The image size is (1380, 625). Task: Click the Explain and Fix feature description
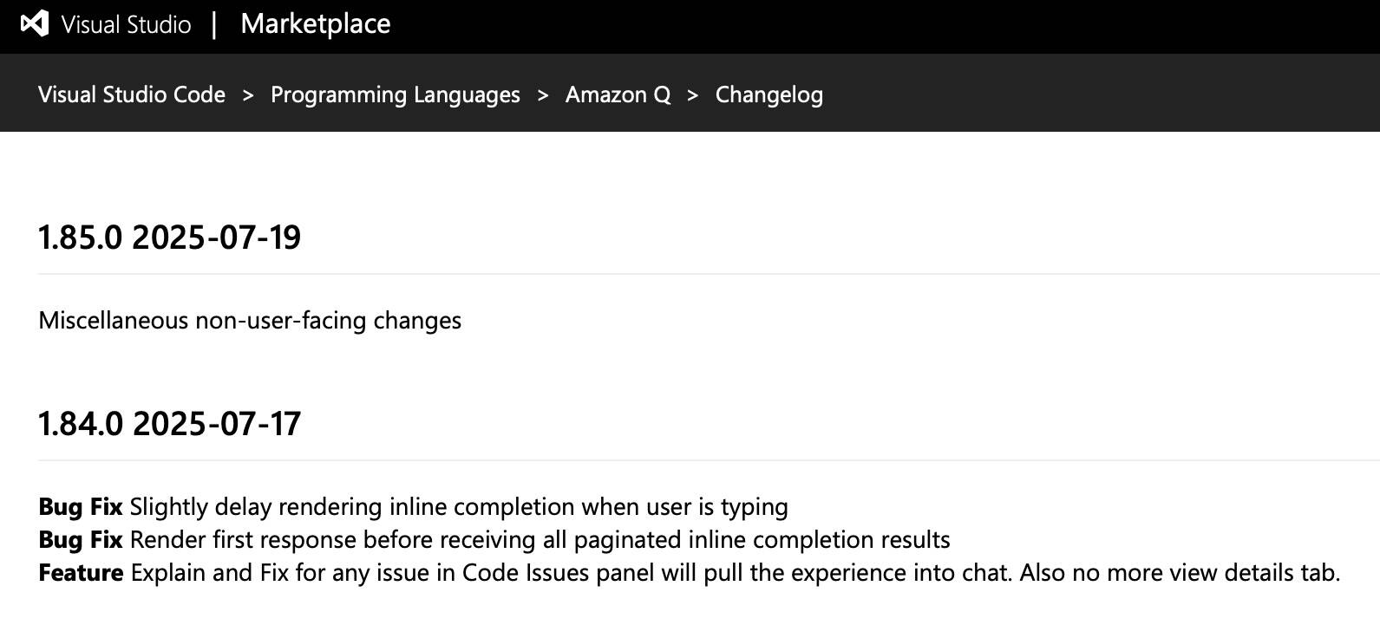736,573
